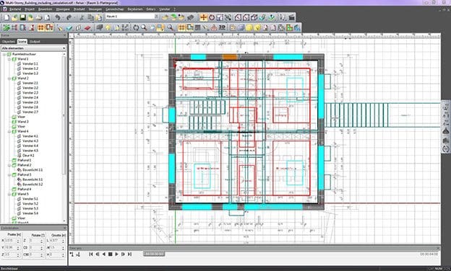Select Venster 2.2 in the scene tree

(30, 88)
